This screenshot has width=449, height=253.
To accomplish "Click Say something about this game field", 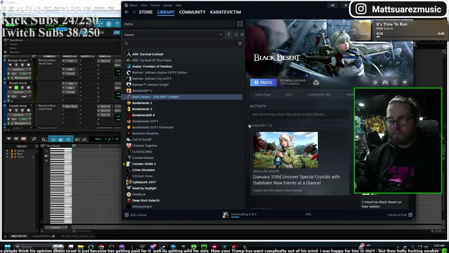I will click(x=300, y=114).
